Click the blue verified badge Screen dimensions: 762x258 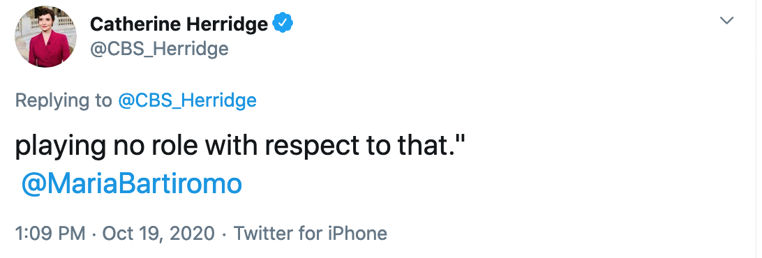pos(283,23)
